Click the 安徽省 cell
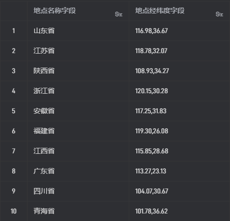 78,111
